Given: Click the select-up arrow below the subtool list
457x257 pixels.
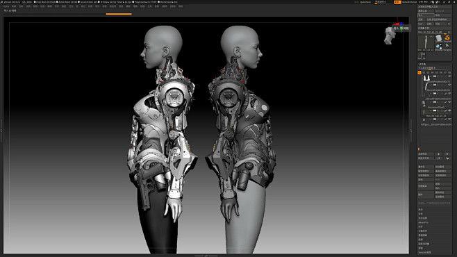Looking at the screenshot, I should click(439, 154).
